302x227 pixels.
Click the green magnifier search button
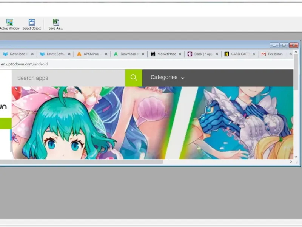[x=134, y=78]
